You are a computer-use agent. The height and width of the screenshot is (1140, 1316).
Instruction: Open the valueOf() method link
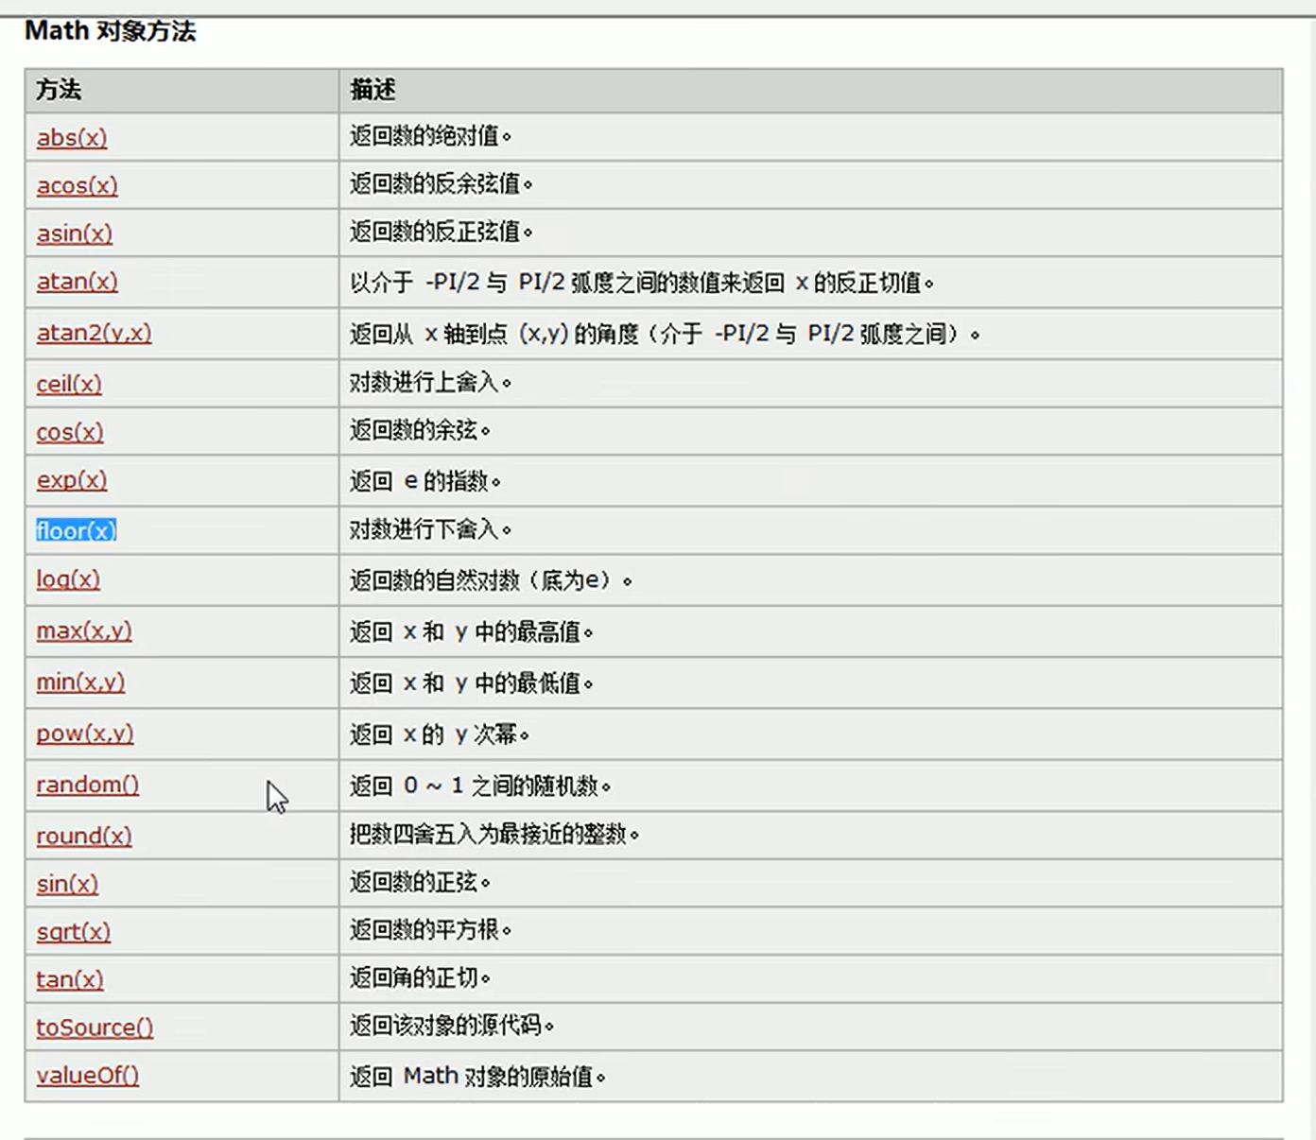pos(88,1076)
